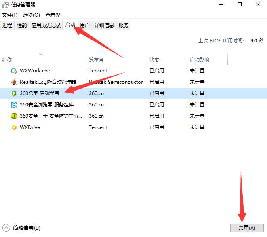Select the 360安全浏览器 服务组件 entry
The height and width of the screenshot is (237, 267).
(47, 105)
